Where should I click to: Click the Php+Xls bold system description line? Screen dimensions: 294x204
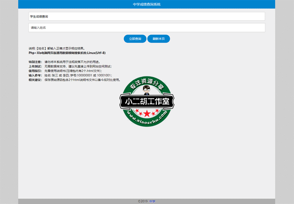click(67, 53)
